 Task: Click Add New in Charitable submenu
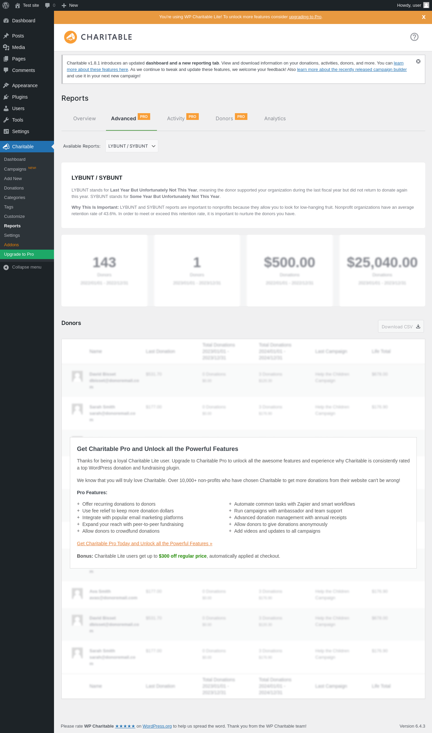pos(27,178)
